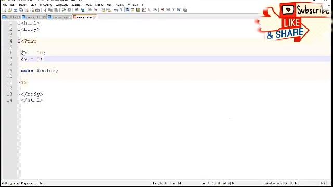This screenshot has width=333, height=187.
Task: Open the File menu
Action: (5, 5)
